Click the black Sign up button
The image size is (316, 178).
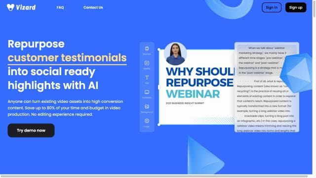(x=296, y=7)
